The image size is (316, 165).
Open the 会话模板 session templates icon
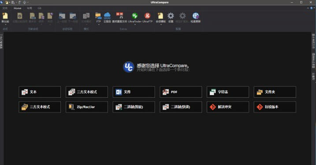(160, 16)
